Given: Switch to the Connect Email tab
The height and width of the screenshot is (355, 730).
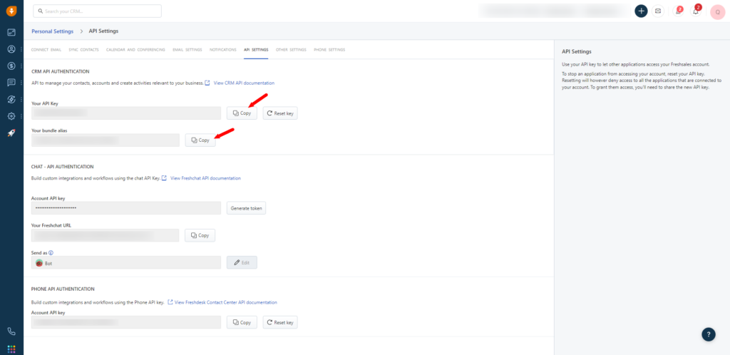Looking at the screenshot, I should click(x=46, y=50).
